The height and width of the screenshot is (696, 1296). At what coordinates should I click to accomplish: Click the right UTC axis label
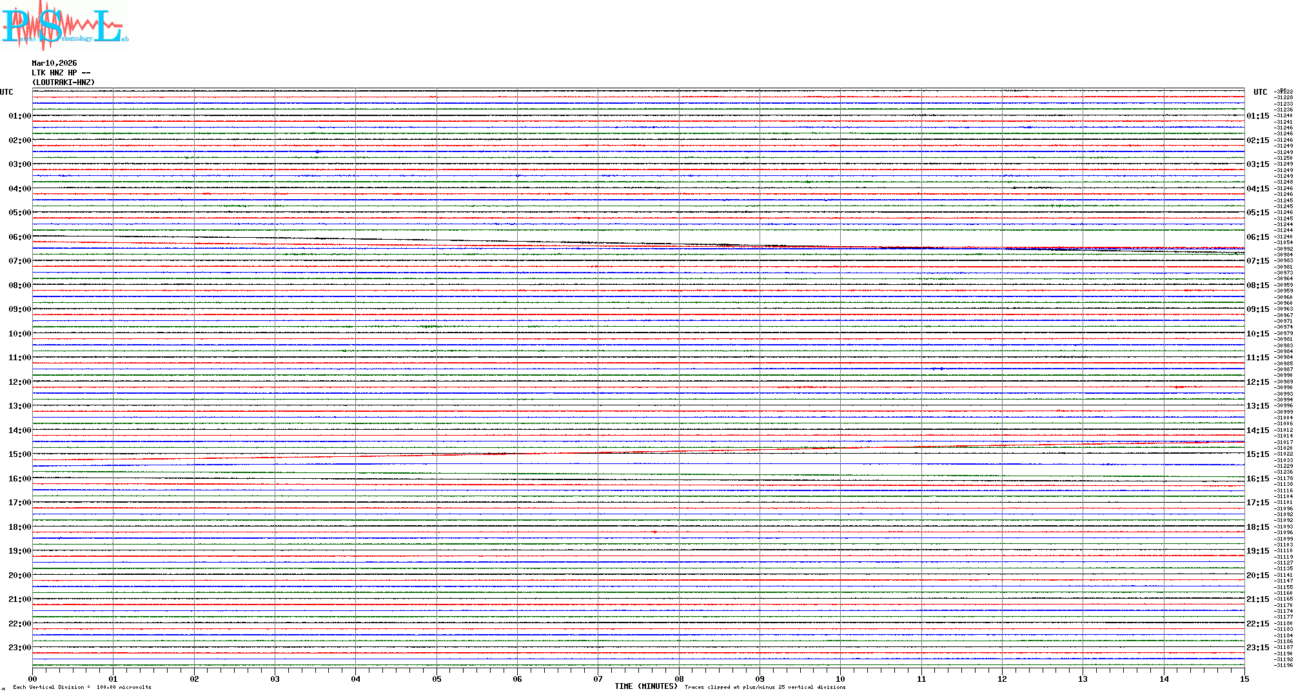[1260, 92]
